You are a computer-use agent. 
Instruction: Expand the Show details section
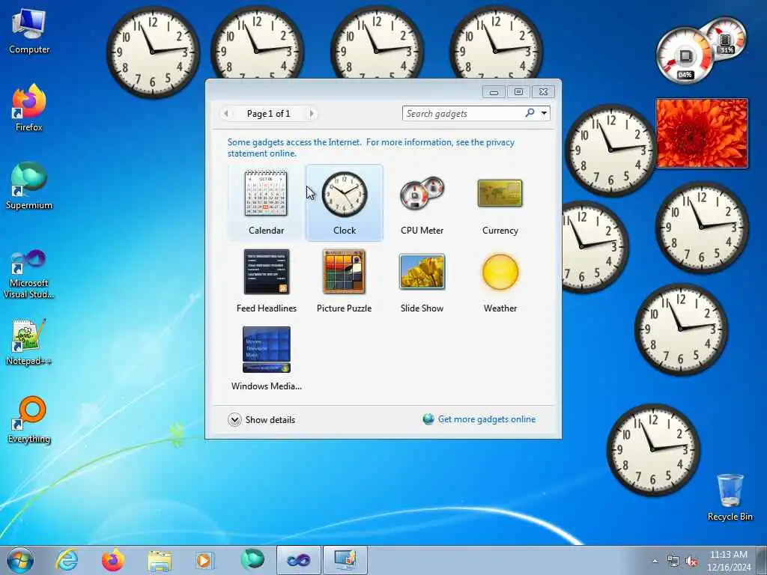pyautogui.click(x=261, y=419)
